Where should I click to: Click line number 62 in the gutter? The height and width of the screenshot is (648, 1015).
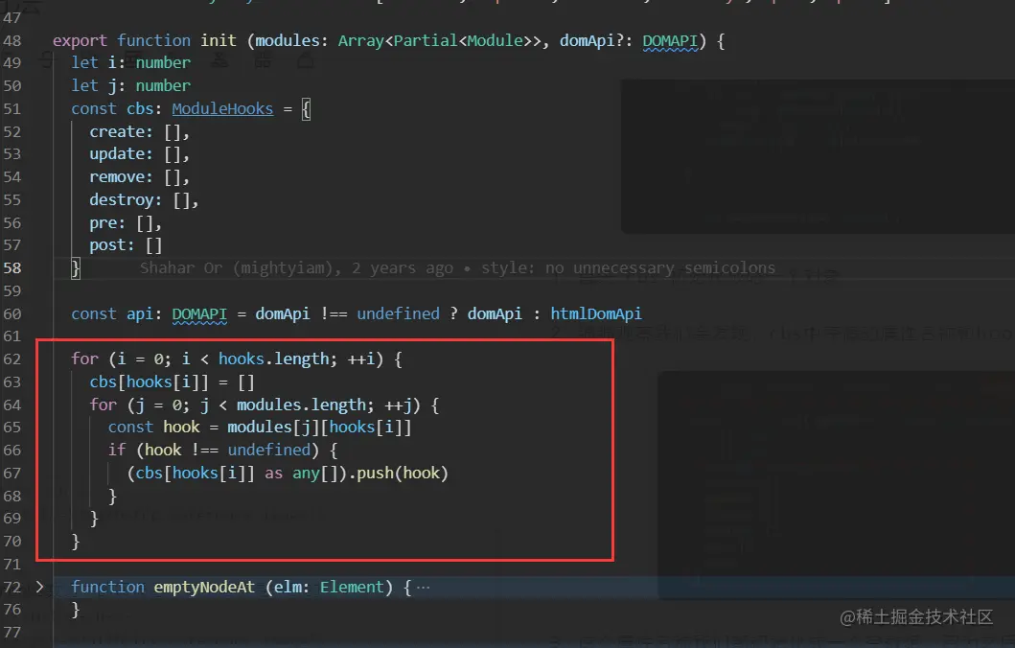(12, 359)
